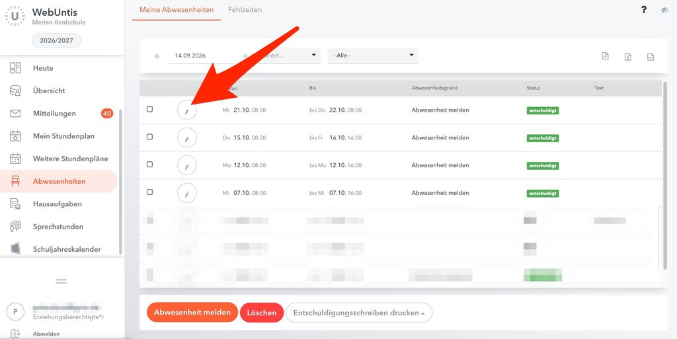Viewport: 677px width, 339px height.
Task: Click entschuldigt badge in 12.10. row
Action: click(543, 166)
